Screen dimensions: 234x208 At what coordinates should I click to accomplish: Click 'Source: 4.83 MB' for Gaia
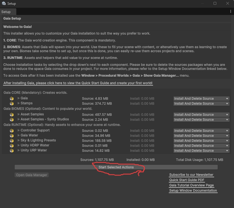point(95,99)
